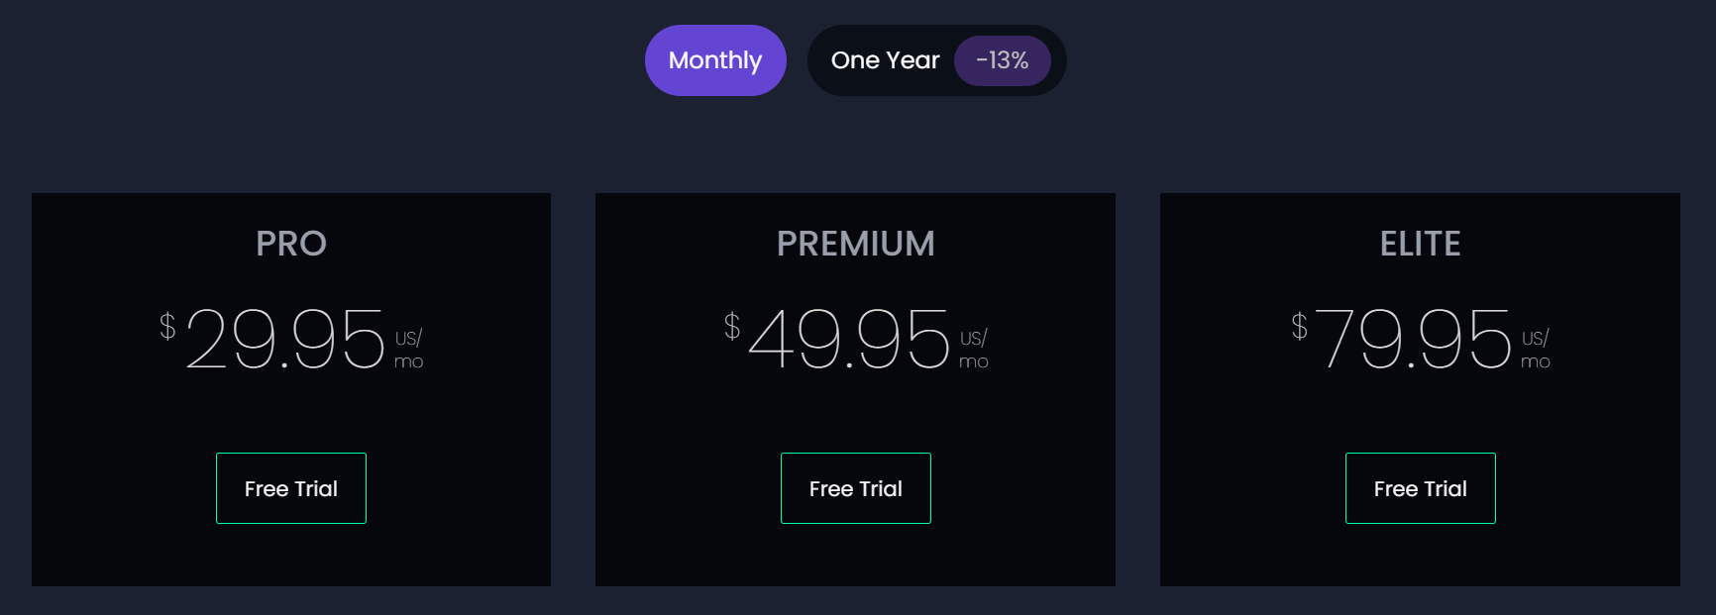Screen dimensions: 1716x615
Task: Start Free Trial for PRO plan
Action: point(291,488)
